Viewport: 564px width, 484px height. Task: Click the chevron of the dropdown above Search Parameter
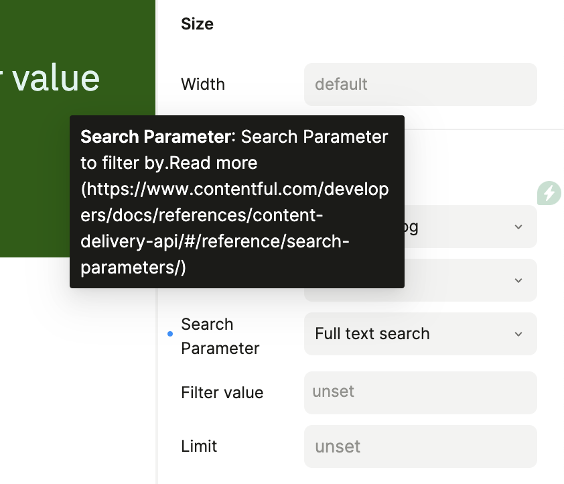(x=518, y=280)
